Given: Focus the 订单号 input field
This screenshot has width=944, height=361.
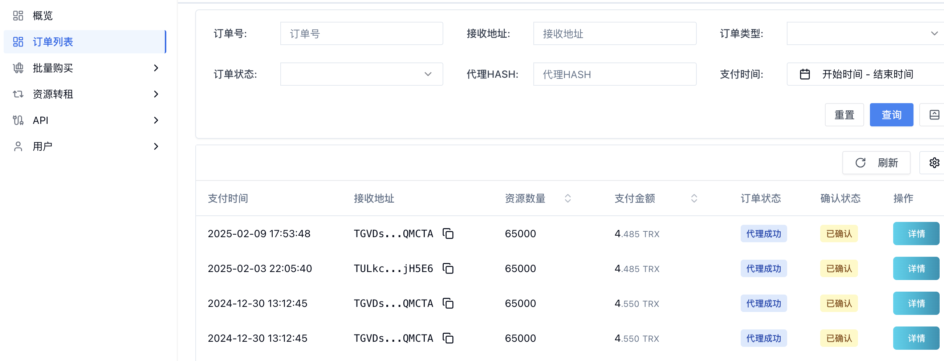Looking at the screenshot, I should [361, 33].
